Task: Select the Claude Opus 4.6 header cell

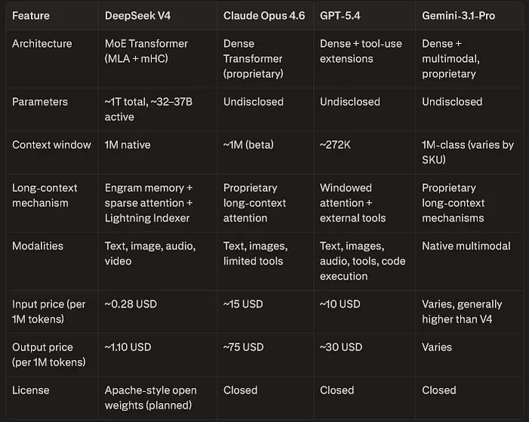Action: click(x=264, y=16)
